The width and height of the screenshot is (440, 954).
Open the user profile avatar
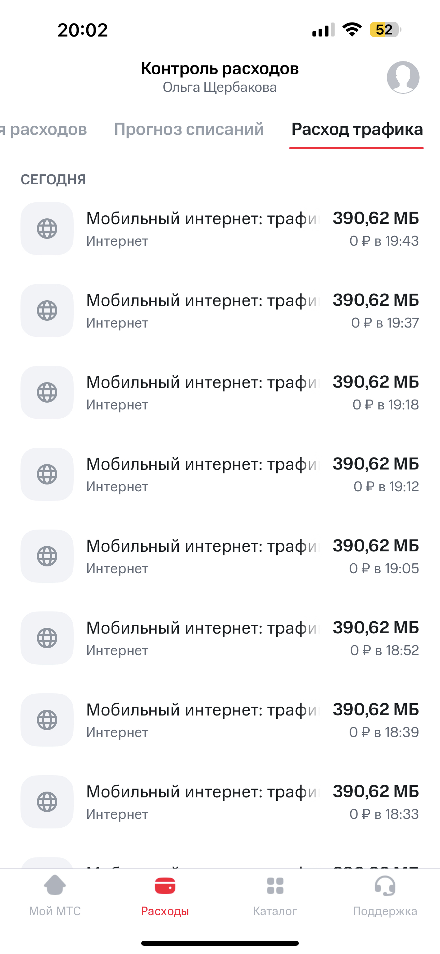tap(403, 77)
